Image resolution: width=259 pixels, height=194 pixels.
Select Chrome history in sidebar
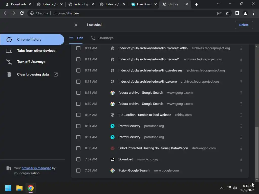32,40
